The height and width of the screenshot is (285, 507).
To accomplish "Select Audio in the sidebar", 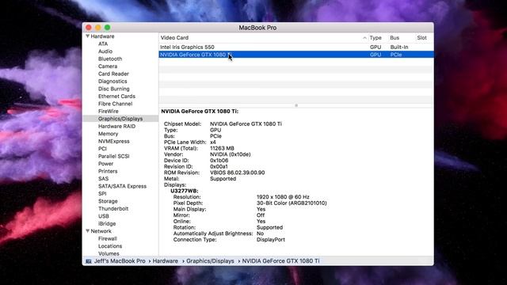I will pyautogui.click(x=105, y=51).
